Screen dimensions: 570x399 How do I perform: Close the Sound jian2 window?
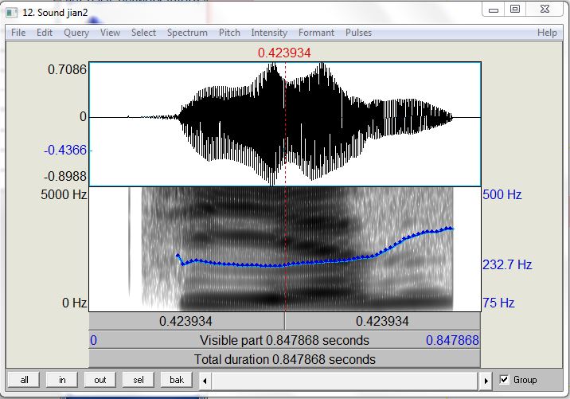tap(545, 10)
